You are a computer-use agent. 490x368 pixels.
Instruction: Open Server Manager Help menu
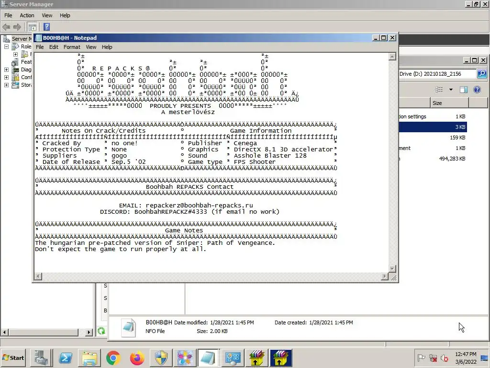[65, 15]
